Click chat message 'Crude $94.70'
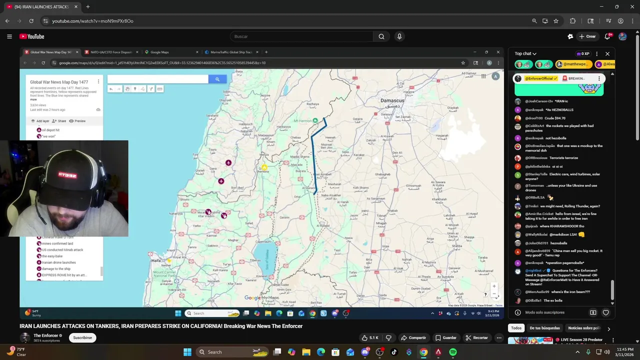 tap(555, 118)
